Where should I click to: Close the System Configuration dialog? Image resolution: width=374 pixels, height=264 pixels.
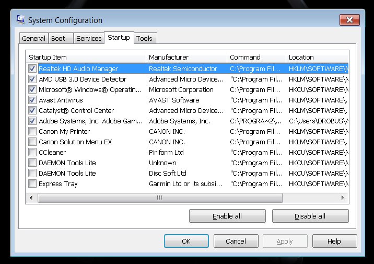tap(349, 19)
